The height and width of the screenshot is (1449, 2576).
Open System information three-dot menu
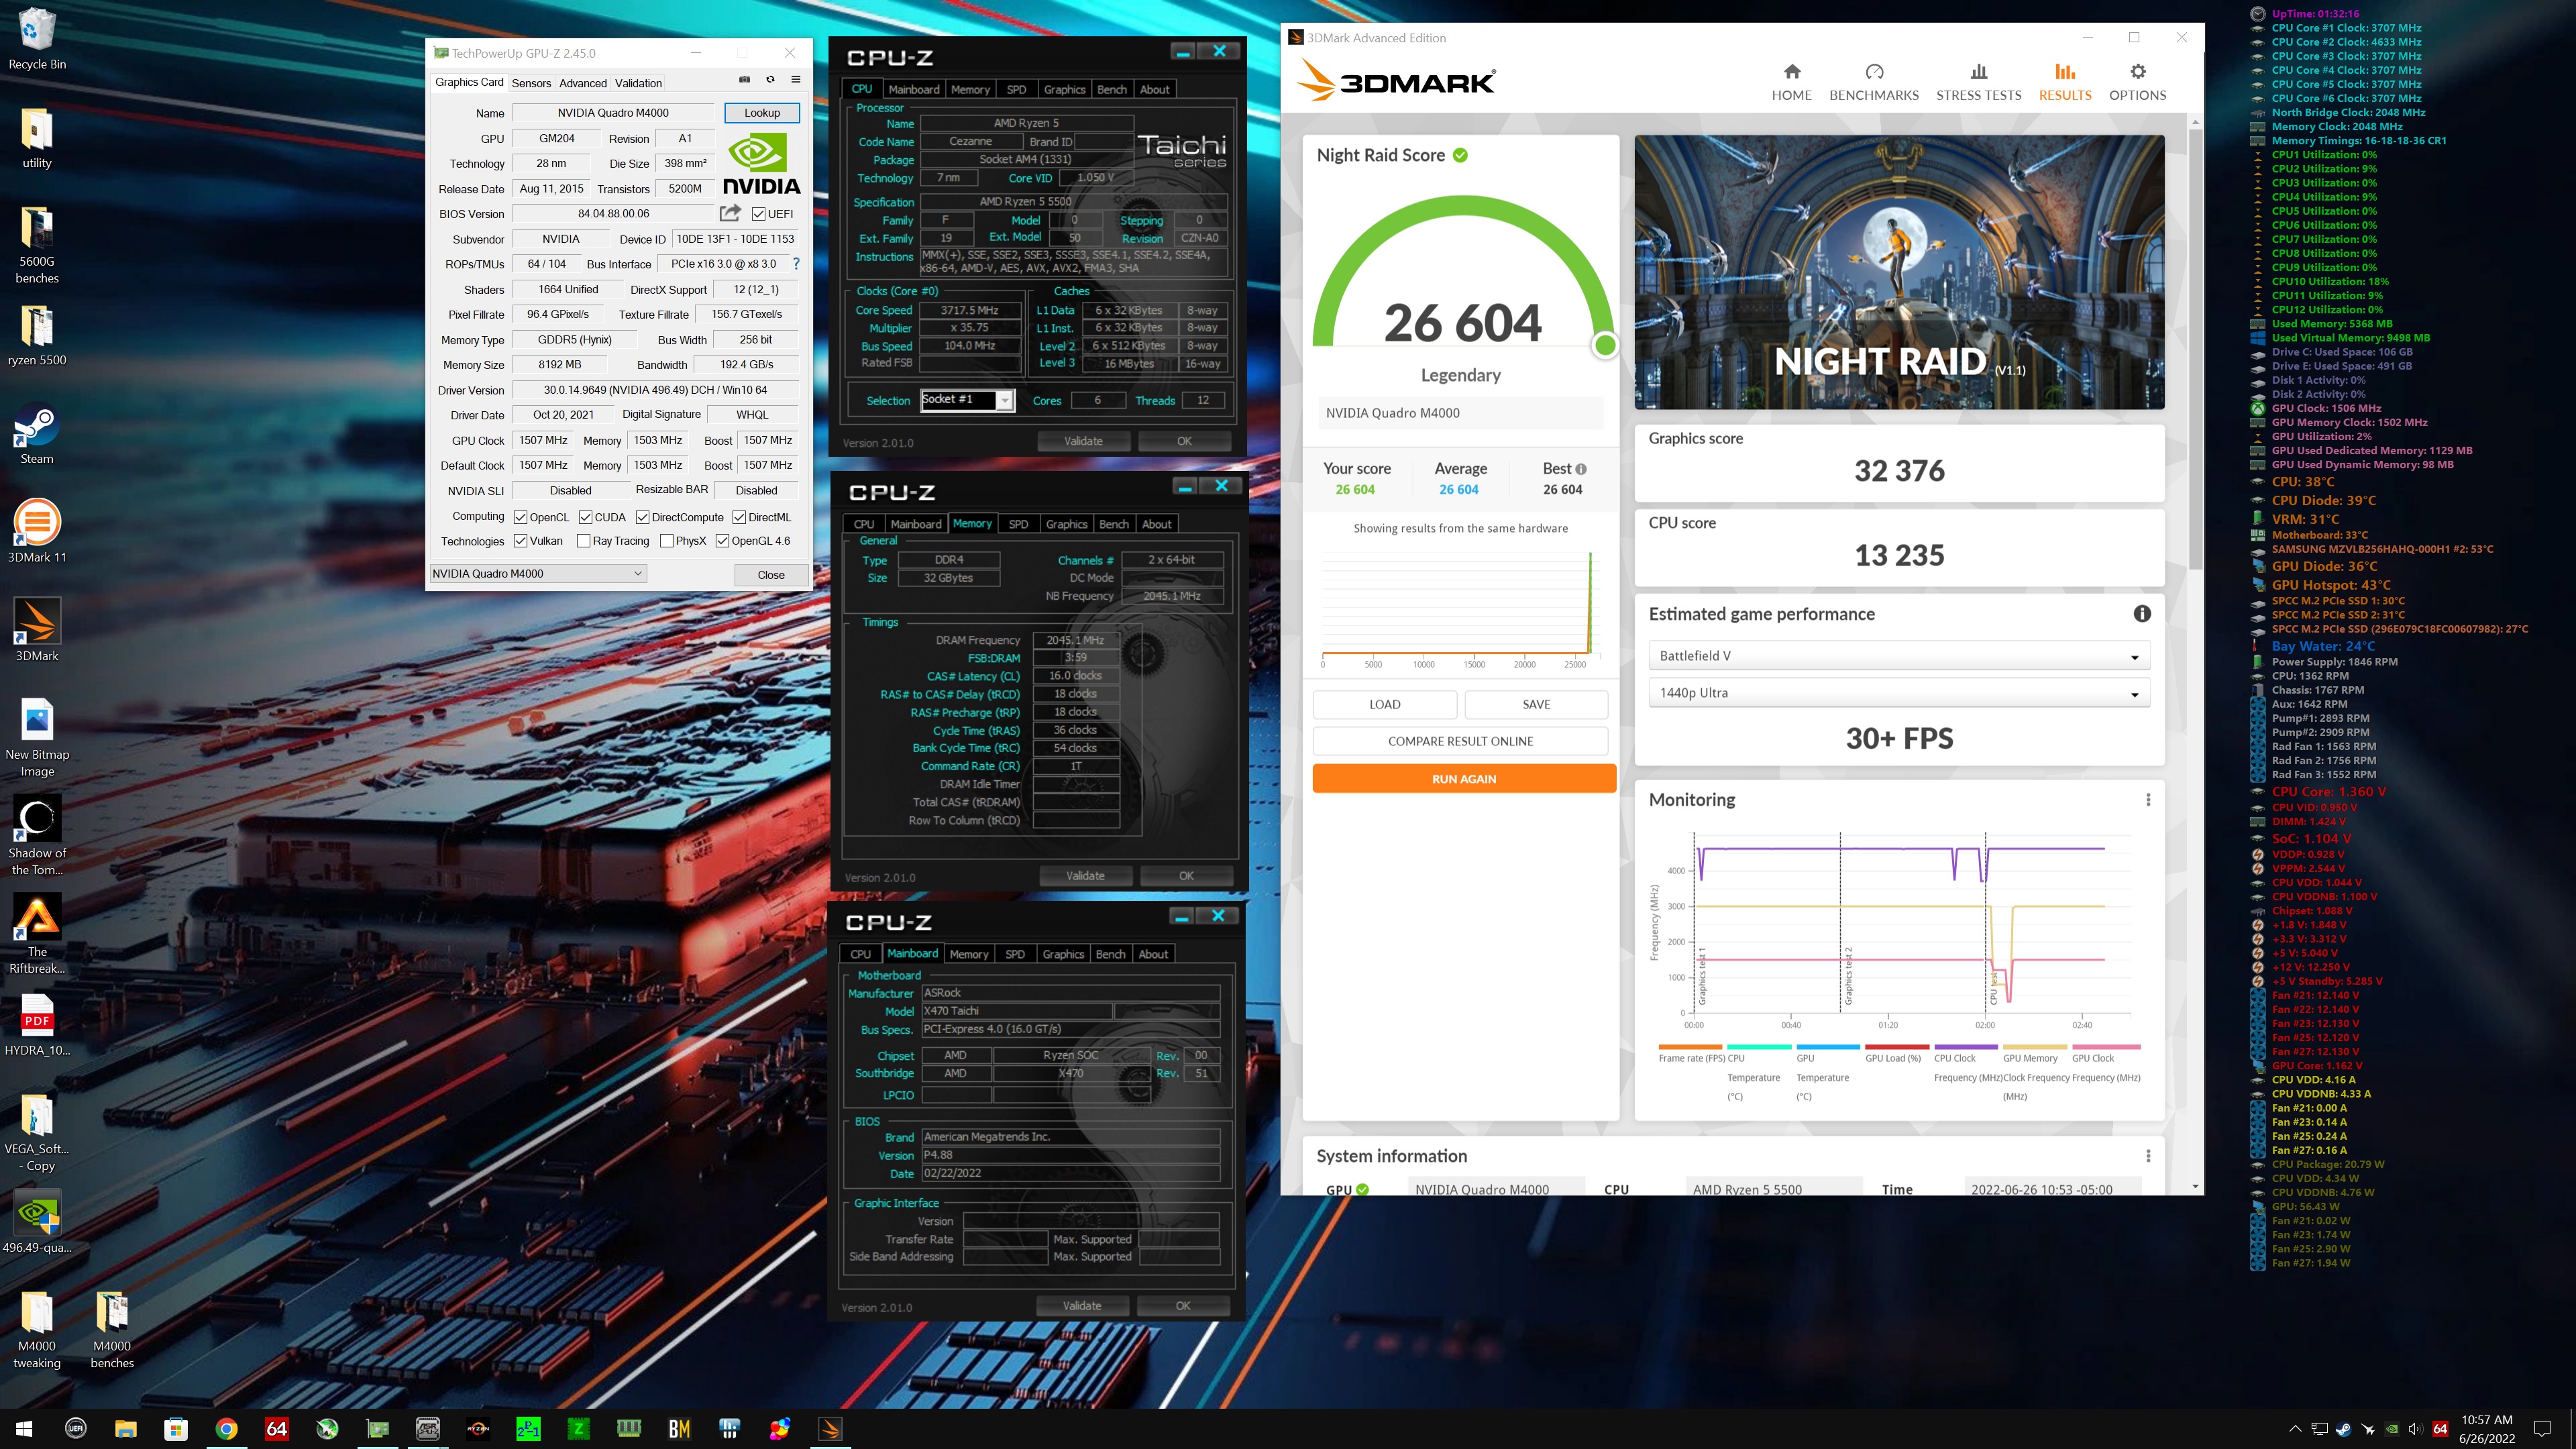point(2148,1156)
